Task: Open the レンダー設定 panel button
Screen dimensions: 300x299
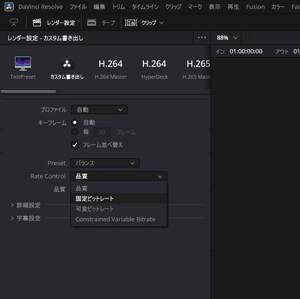Action: 53,22
